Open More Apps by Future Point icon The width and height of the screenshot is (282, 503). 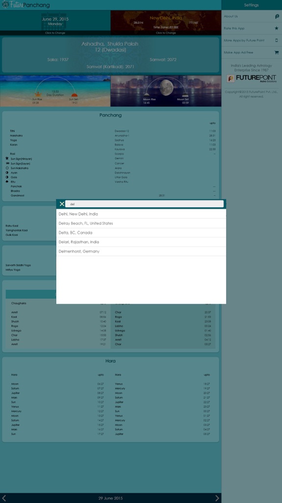pos(277,40)
